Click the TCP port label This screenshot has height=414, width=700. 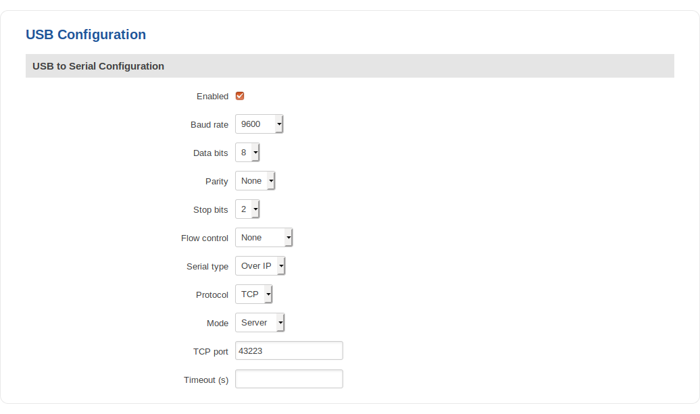pyautogui.click(x=211, y=352)
